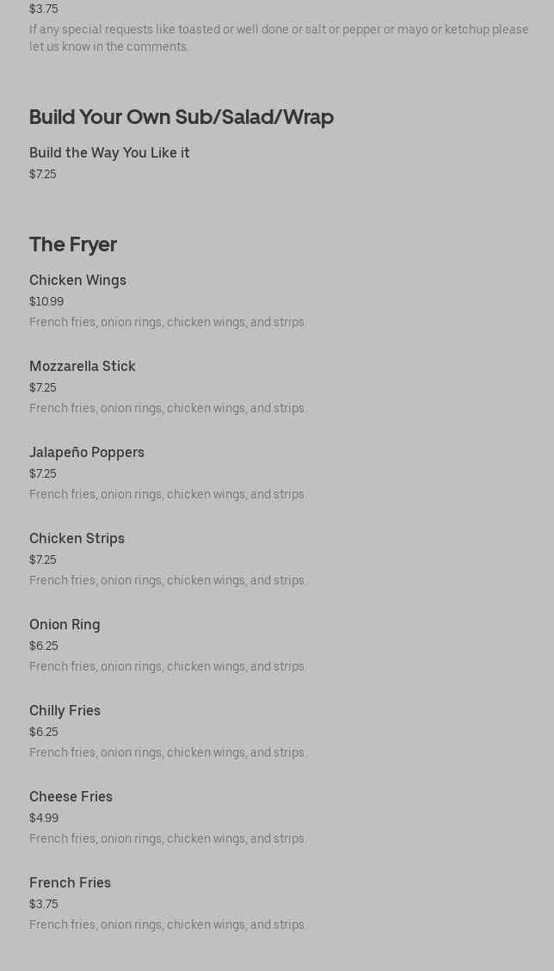Click the description under French Fries
554x971 pixels.
(x=168, y=925)
